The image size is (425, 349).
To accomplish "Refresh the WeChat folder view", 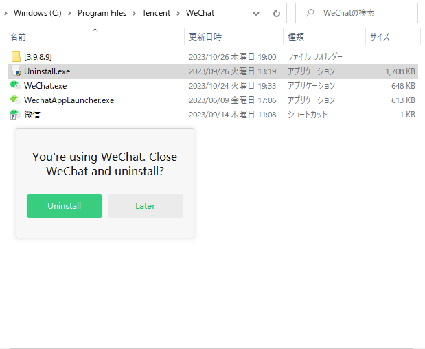I will point(276,13).
